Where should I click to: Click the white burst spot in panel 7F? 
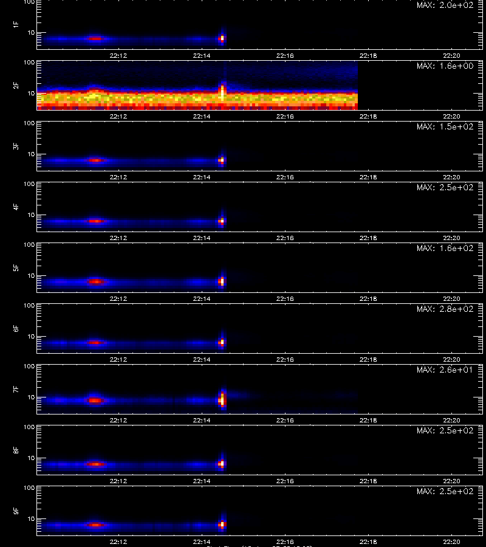click(222, 400)
